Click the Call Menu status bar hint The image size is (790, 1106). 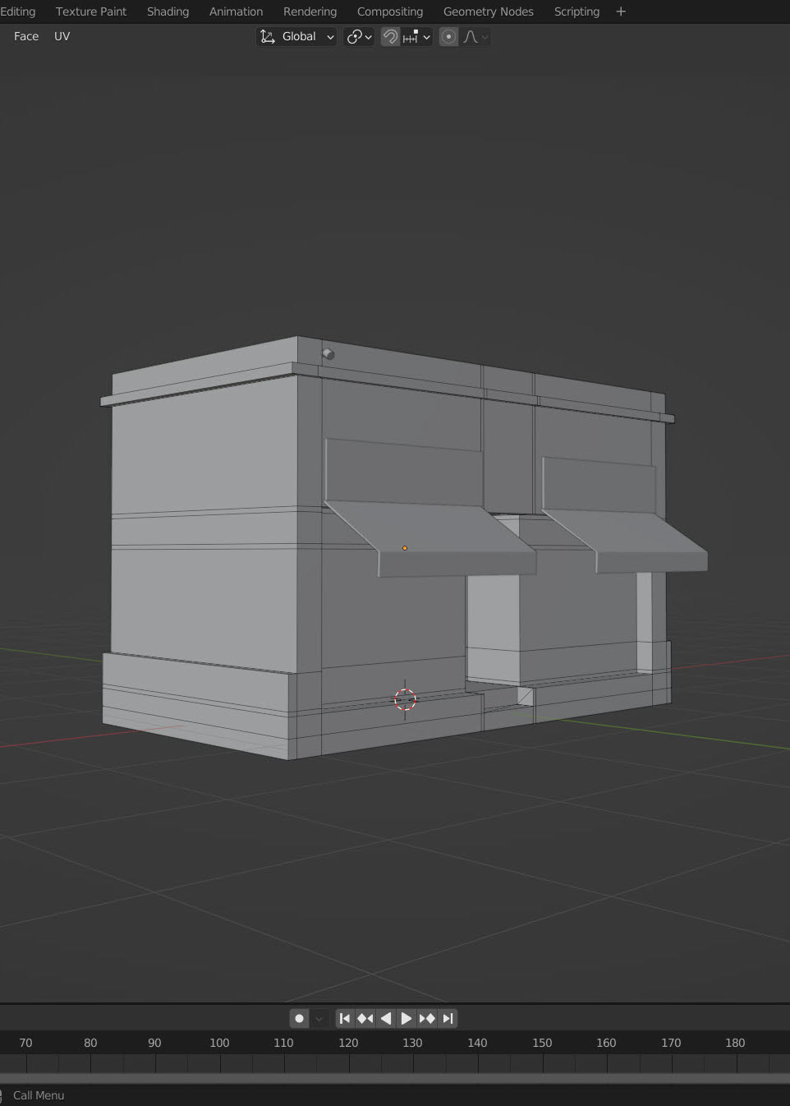point(39,1095)
